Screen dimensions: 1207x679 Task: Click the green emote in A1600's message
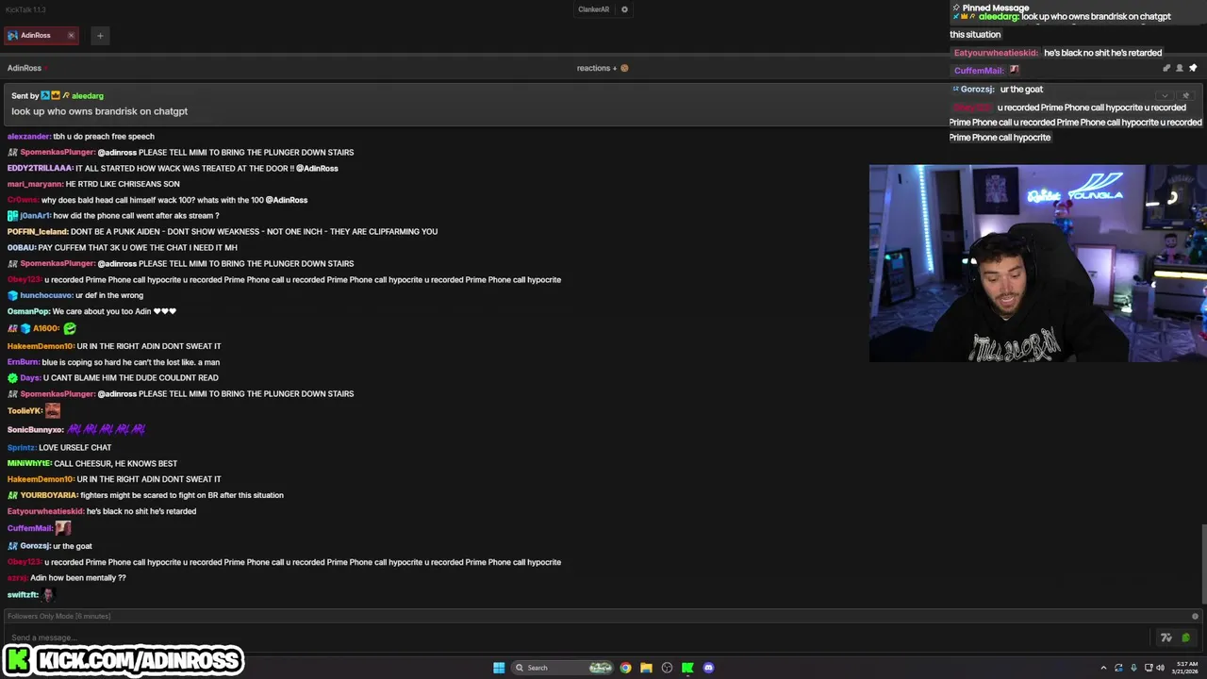[x=70, y=328]
